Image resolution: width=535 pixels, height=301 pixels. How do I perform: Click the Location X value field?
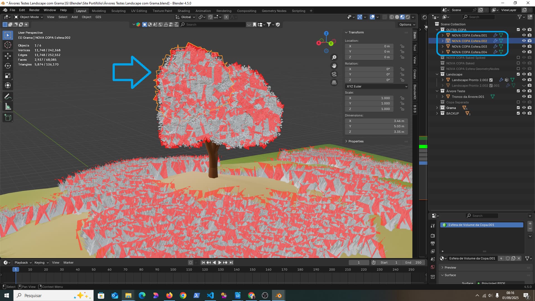pyautogui.click(x=369, y=46)
